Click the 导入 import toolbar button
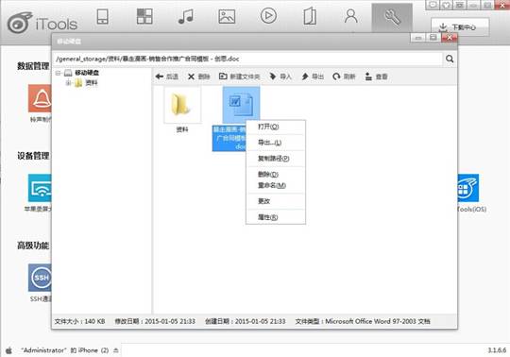 [280, 76]
